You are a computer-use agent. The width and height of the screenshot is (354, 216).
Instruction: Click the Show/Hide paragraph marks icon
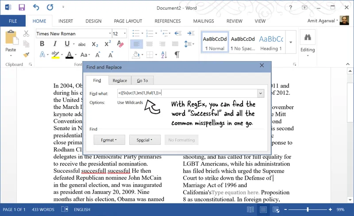pos(177,55)
